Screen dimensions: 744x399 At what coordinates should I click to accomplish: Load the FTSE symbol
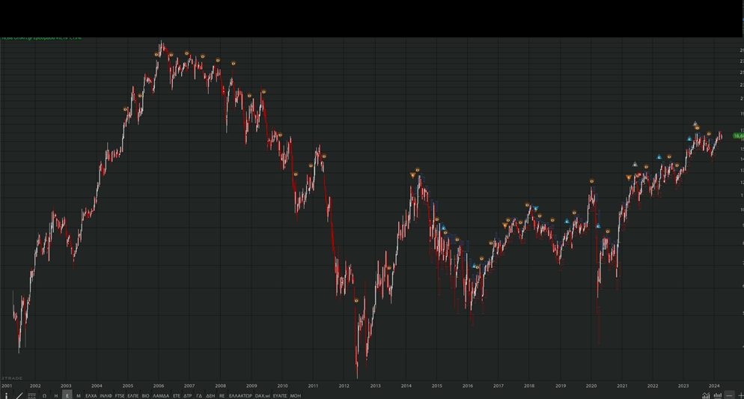[x=120, y=396]
